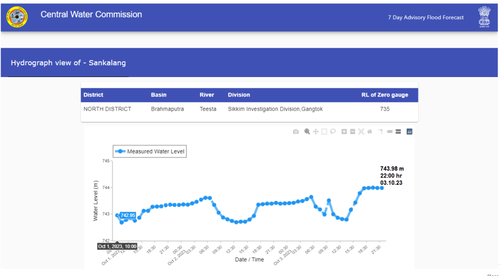Enable compare data on hover
The image size is (501, 276).
[398, 132]
